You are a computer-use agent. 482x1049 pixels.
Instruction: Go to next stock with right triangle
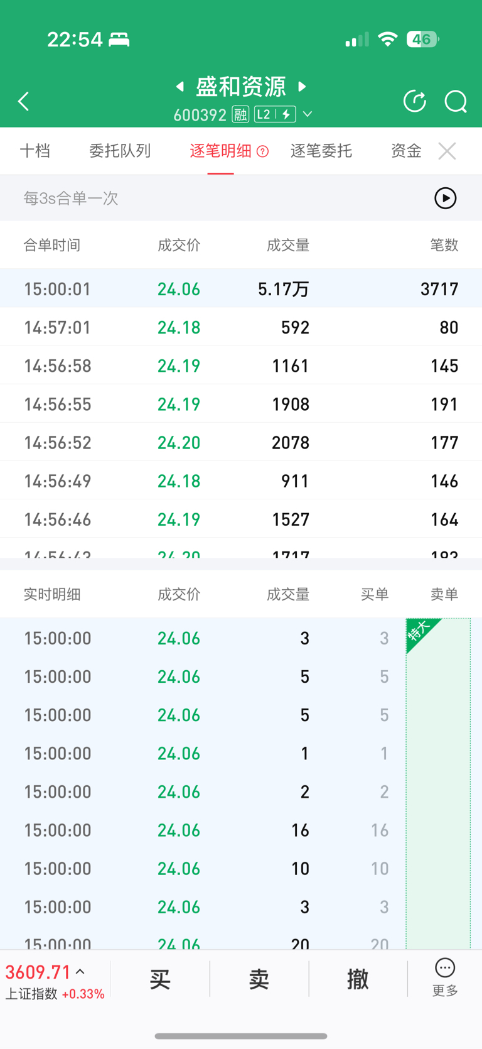[x=302, y=86]
